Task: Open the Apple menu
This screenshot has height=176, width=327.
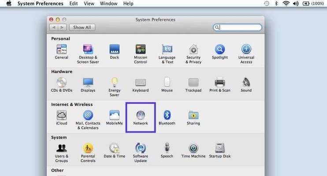Action: 9,4
